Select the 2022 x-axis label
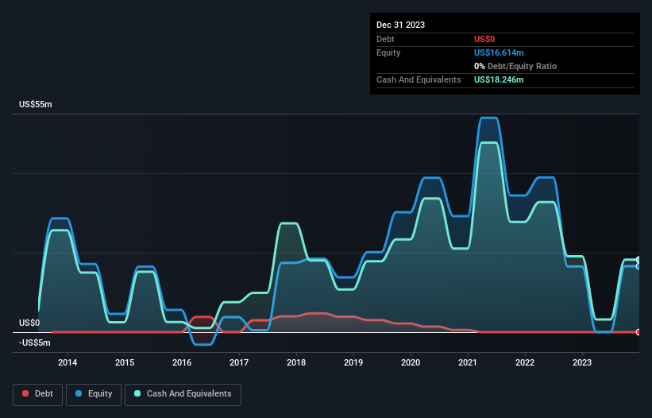 pos(525,362)
